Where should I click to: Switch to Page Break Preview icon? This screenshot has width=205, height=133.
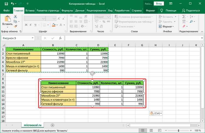[160, 130]
